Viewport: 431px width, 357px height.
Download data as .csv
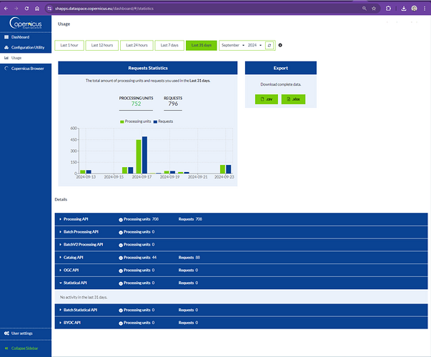pos(264,99)
